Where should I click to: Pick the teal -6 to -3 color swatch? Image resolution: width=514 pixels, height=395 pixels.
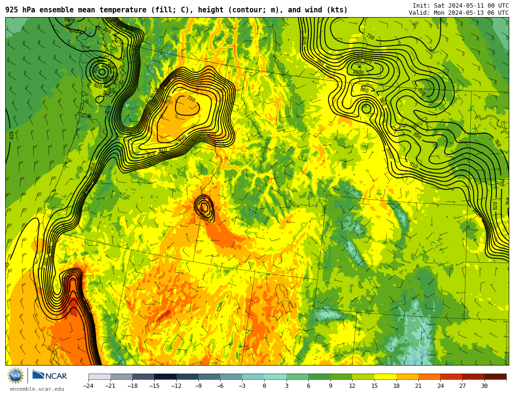(231, 376)
